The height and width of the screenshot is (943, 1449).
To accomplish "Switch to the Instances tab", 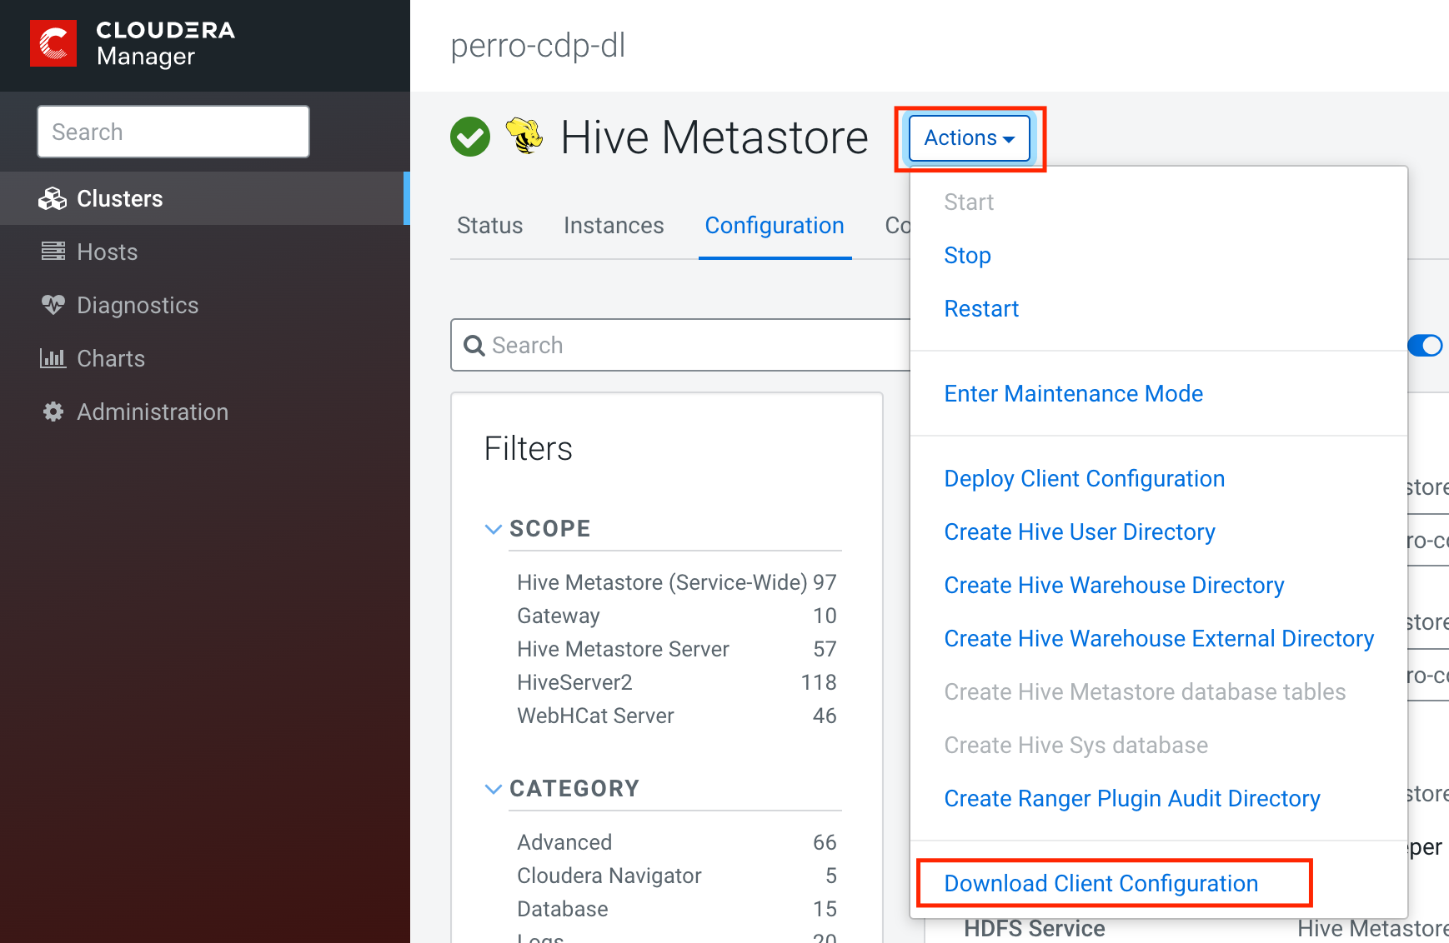I will coord(614,225).
